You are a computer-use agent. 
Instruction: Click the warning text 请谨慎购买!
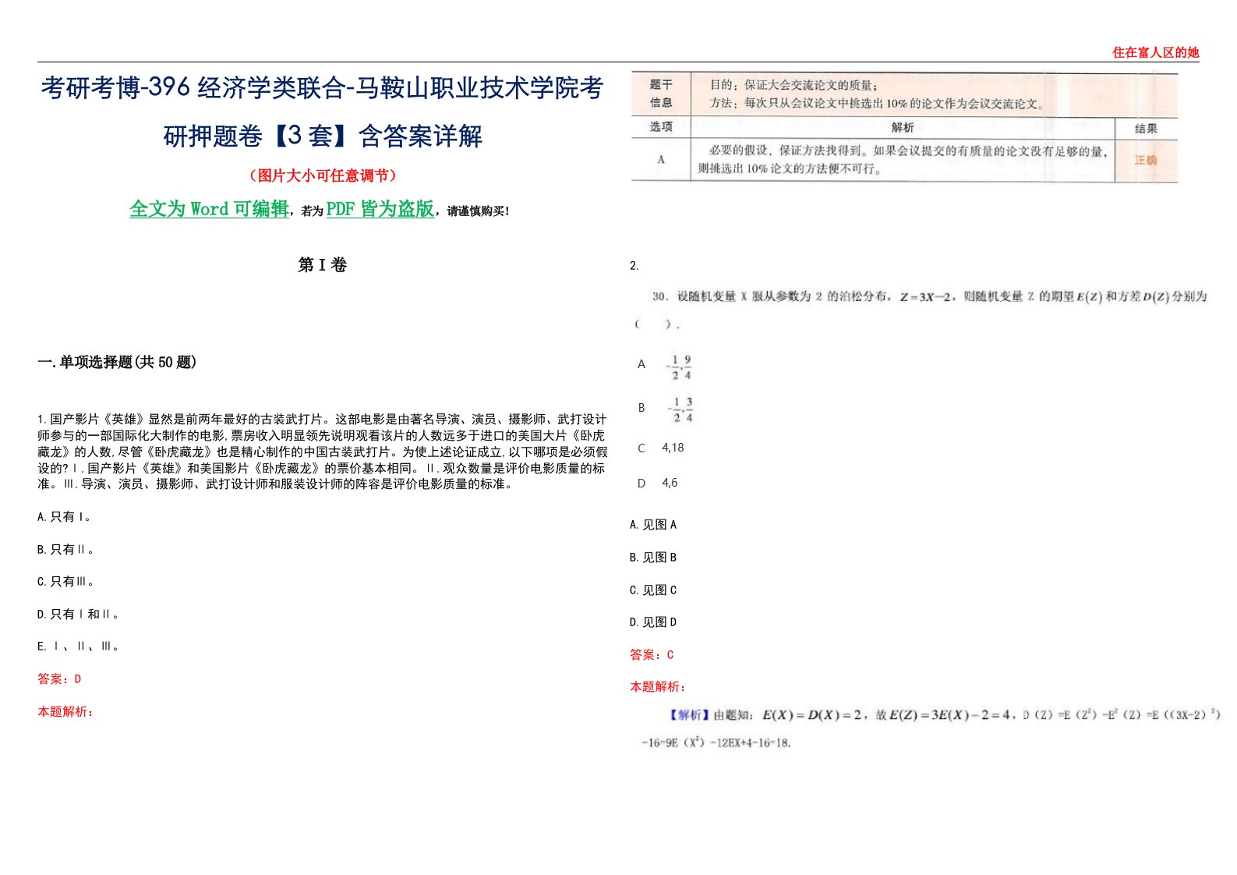(479, 211)
